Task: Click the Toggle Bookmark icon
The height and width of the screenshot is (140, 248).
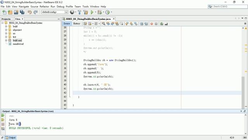Action: pyautogui.click(x=136, y=24)
